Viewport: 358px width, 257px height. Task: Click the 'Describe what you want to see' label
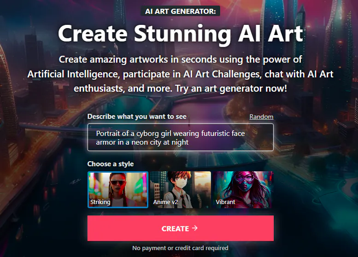tap(137, 117)
